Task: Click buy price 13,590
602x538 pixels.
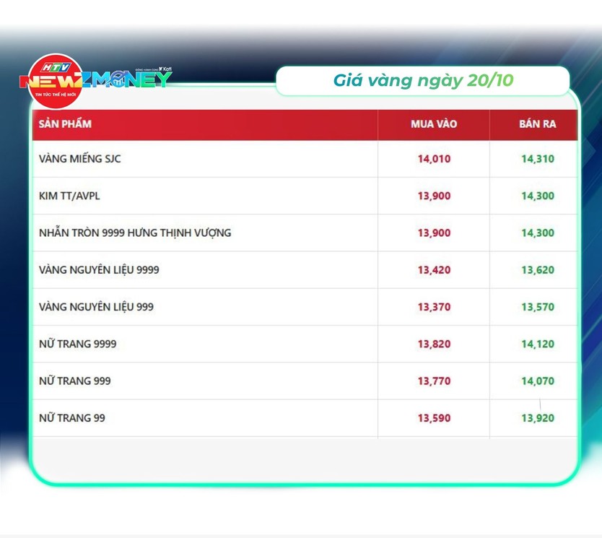Action: click(435, 418)
